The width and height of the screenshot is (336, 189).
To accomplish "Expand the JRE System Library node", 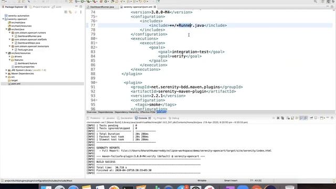I will [x=6, y=70].
